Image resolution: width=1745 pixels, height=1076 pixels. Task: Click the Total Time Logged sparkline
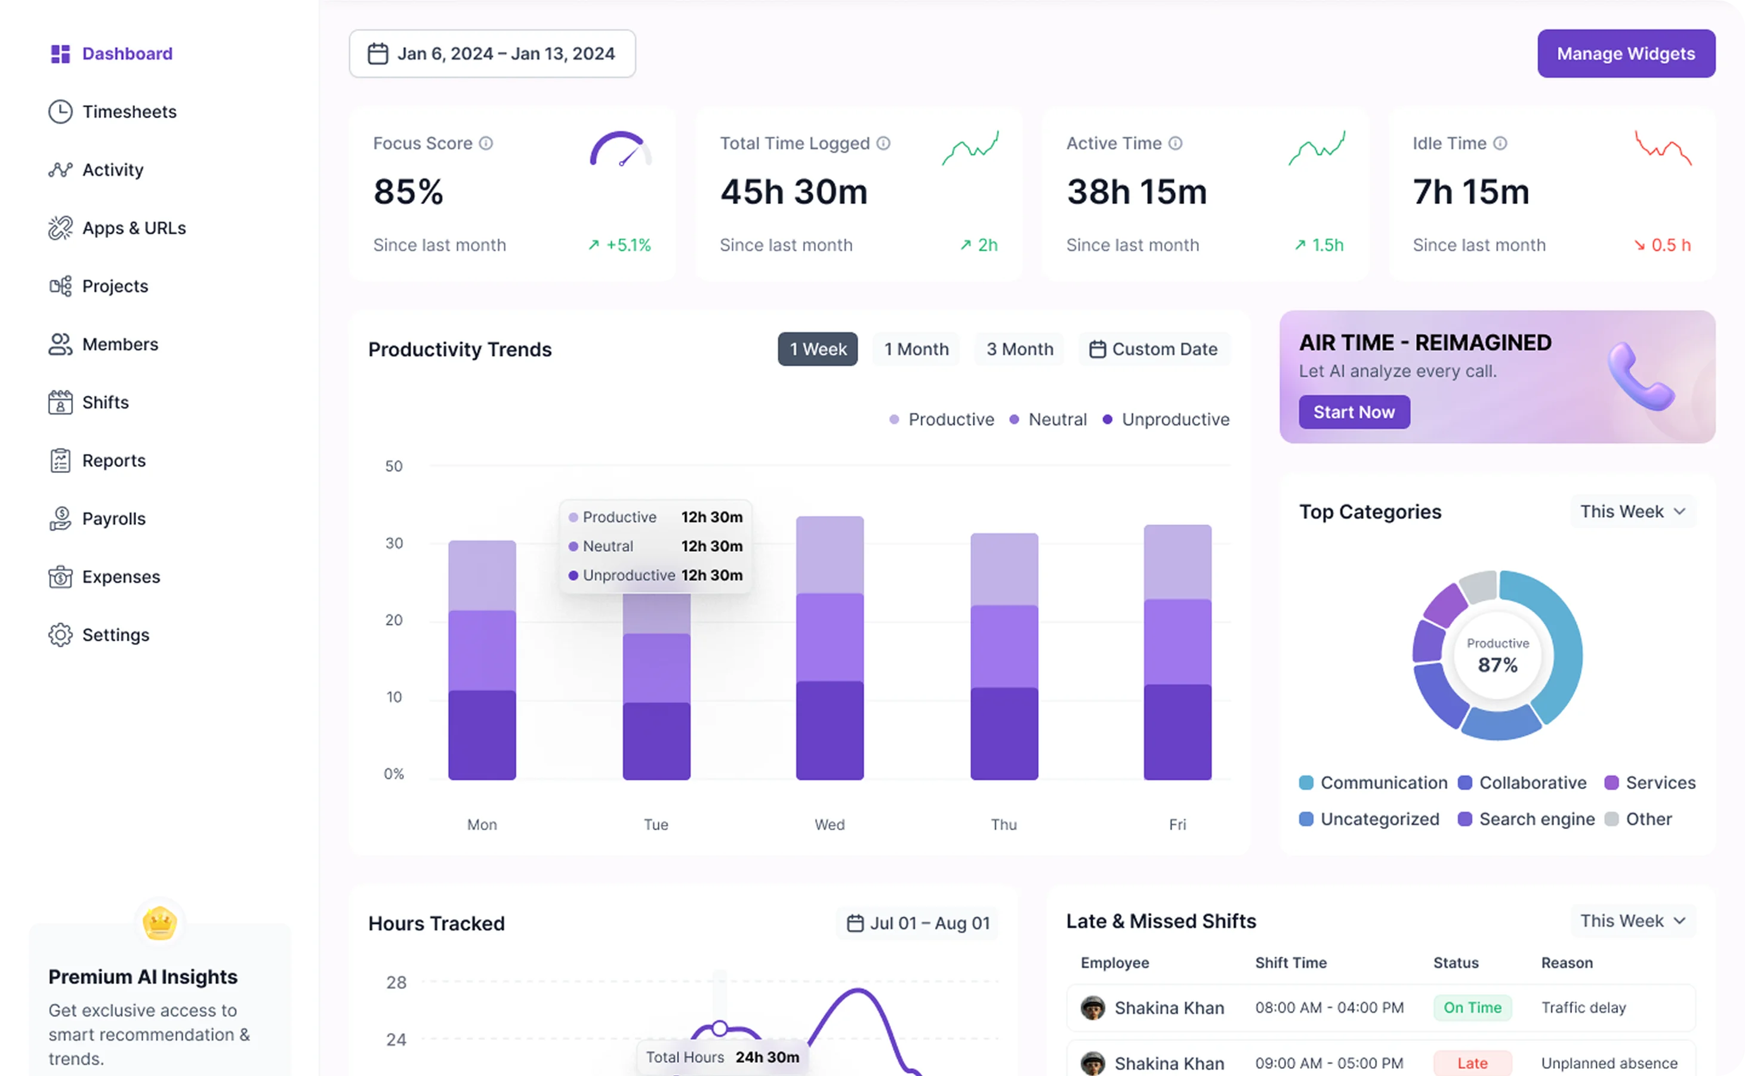click(970, 148)
